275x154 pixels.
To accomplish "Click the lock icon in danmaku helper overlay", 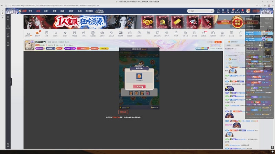I will (x=271, y=19).
